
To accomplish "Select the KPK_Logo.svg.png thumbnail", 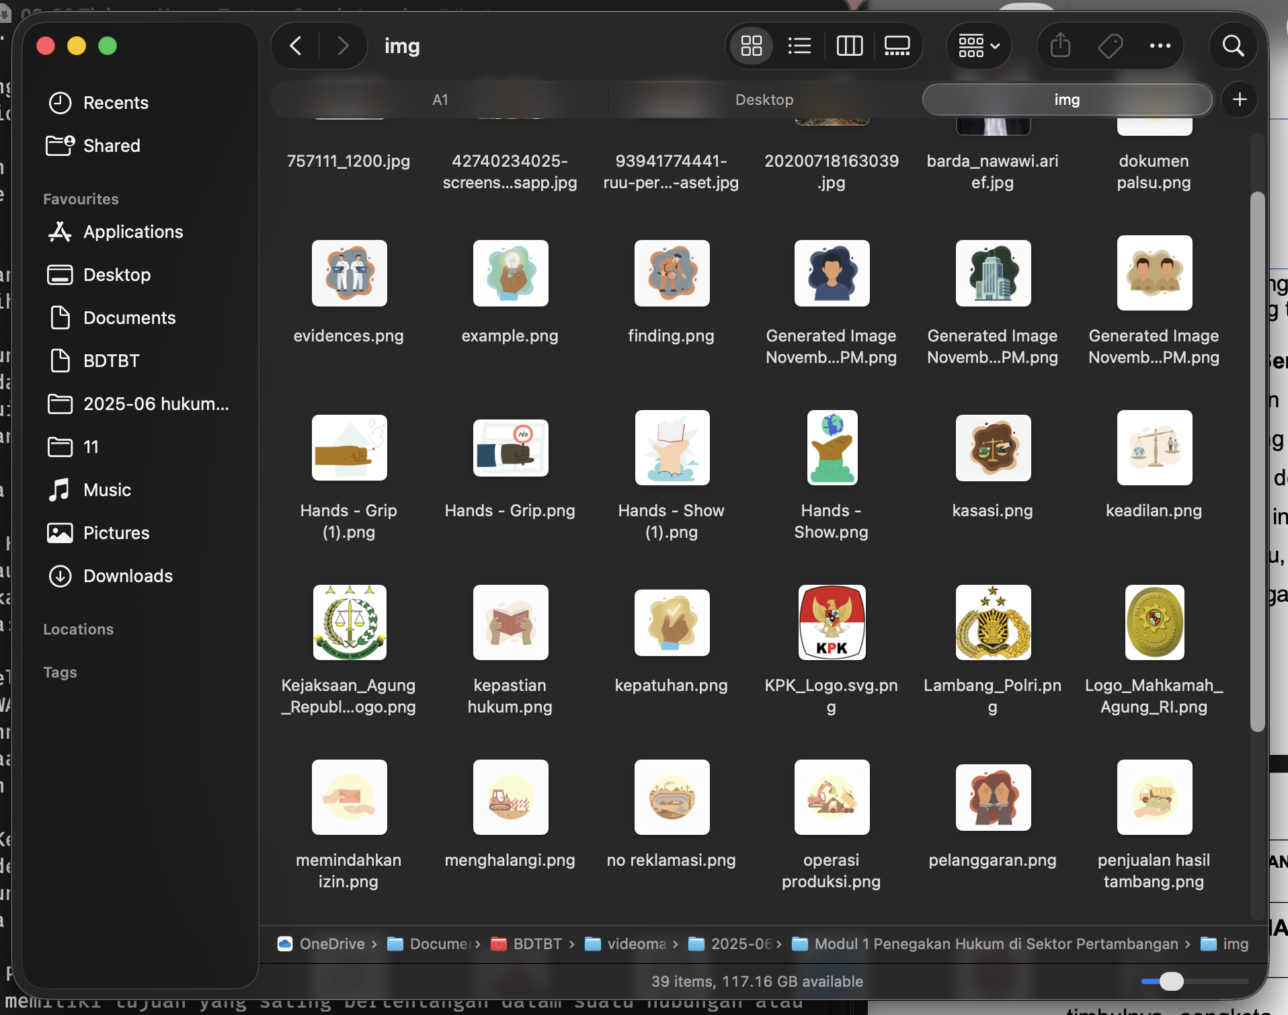I will [832, 622].
